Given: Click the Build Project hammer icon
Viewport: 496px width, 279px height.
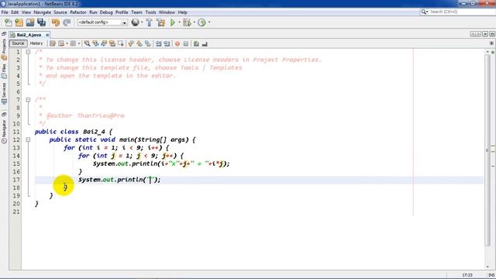Looking at the screenshot, I should point(149,22).
